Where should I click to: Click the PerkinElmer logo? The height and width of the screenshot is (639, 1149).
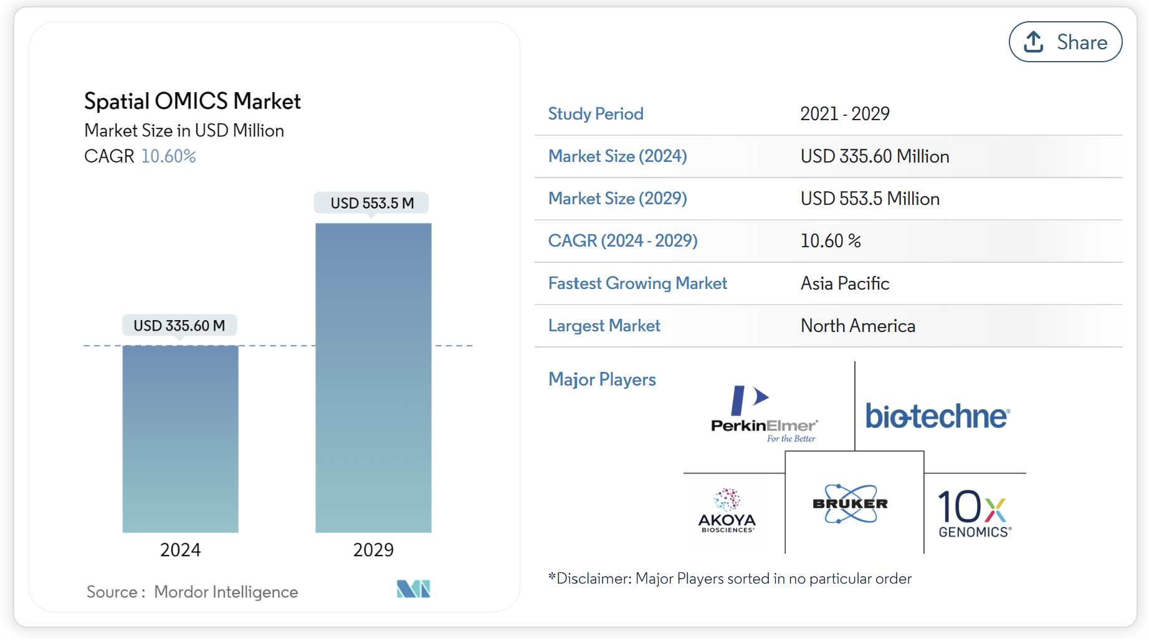click(764, 414)
